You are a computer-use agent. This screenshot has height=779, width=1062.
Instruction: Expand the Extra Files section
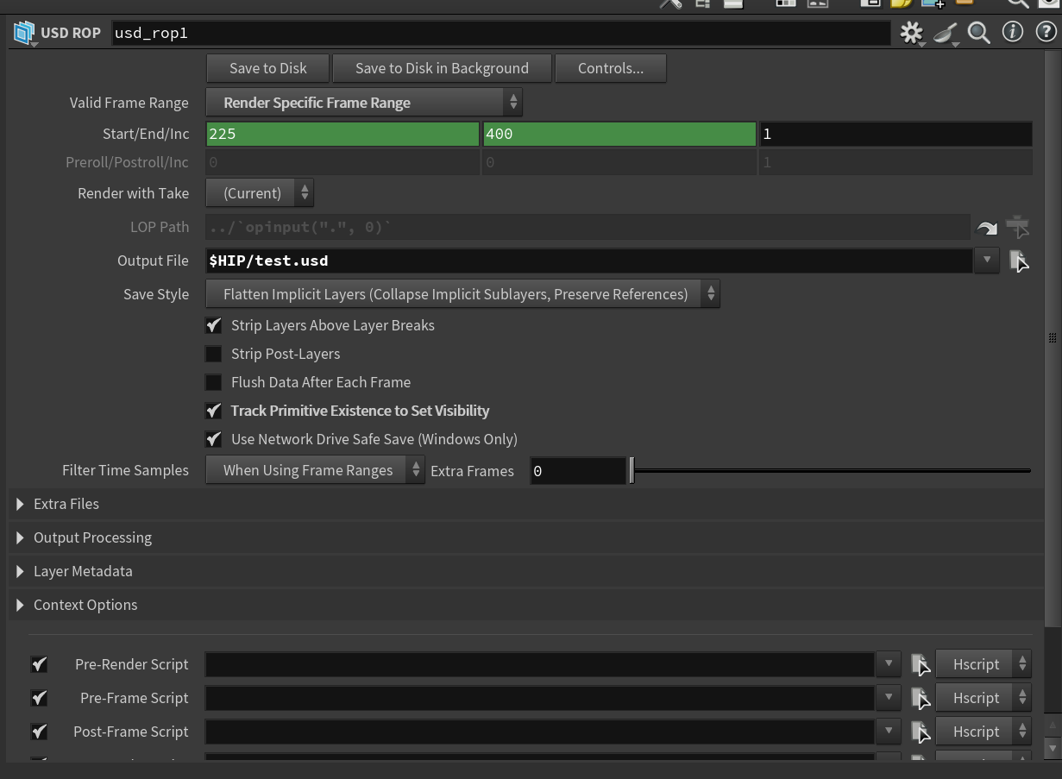(20, 504)
